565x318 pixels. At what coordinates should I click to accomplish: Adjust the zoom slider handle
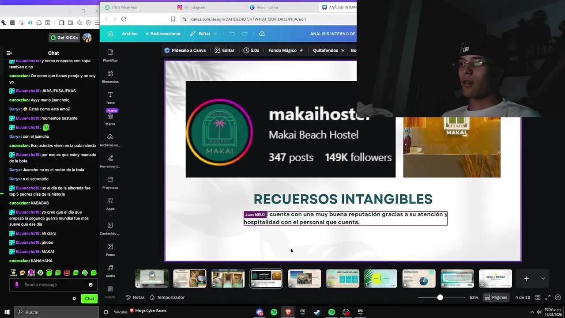(x=440, y=297)
